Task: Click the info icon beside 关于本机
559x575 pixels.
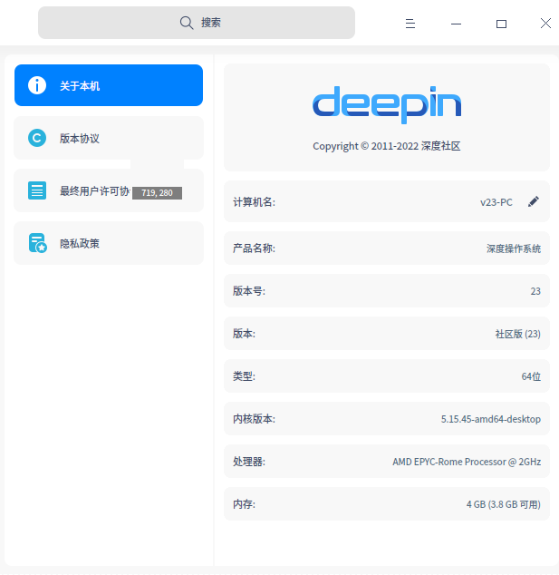Action: (37, 85)
